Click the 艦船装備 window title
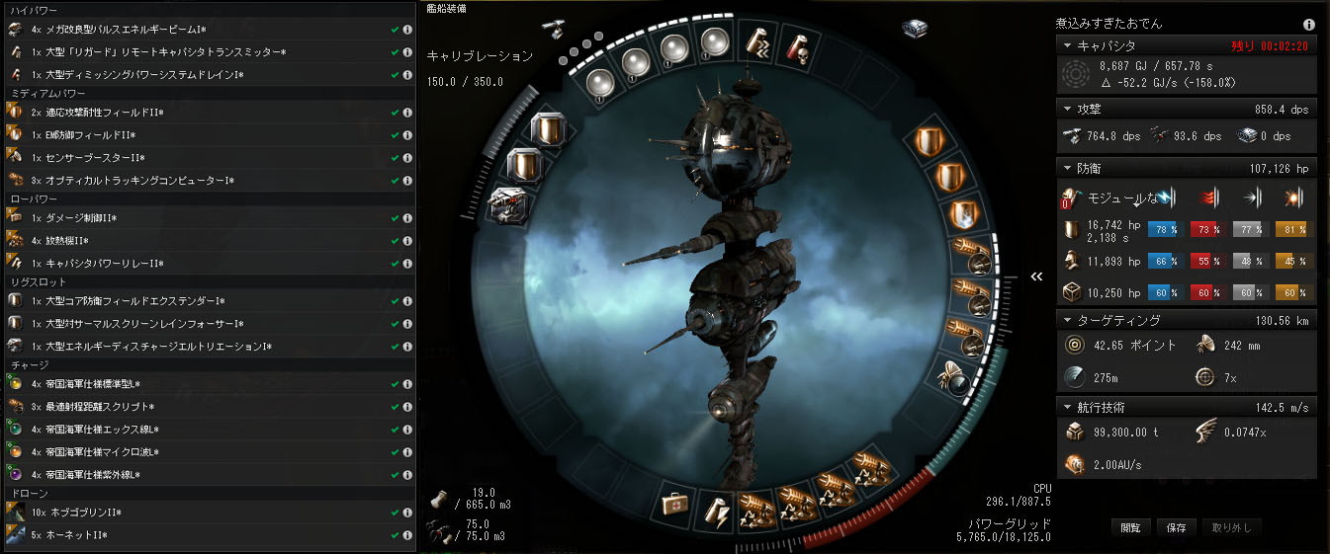This screenshot has height=554, width=1330. point(447,8)
